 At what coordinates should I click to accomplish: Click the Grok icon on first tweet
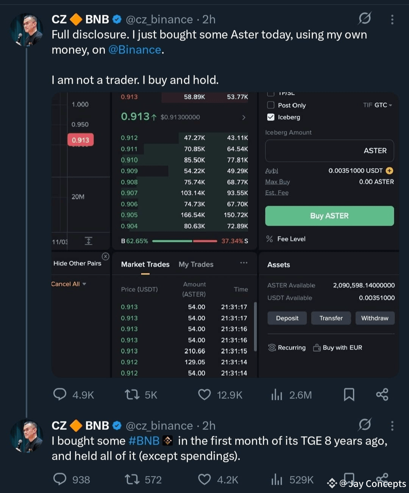click(365, 18)
